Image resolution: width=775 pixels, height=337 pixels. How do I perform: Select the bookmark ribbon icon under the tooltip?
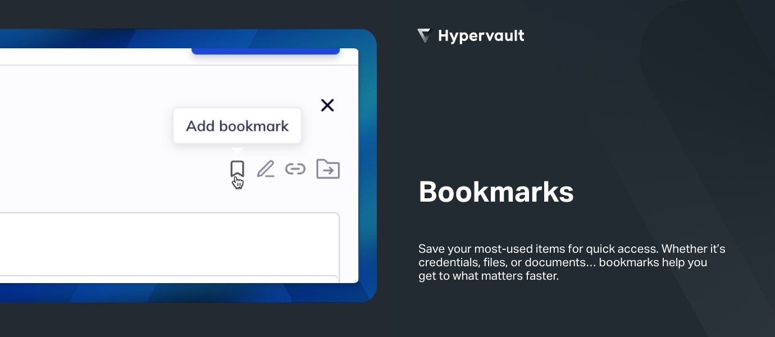coord(238,167)
